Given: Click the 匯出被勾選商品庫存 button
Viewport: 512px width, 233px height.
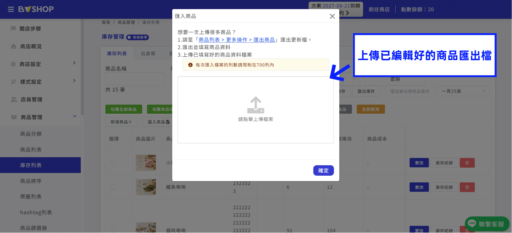Looking at the screenshot, I should [x=410, y=91].
